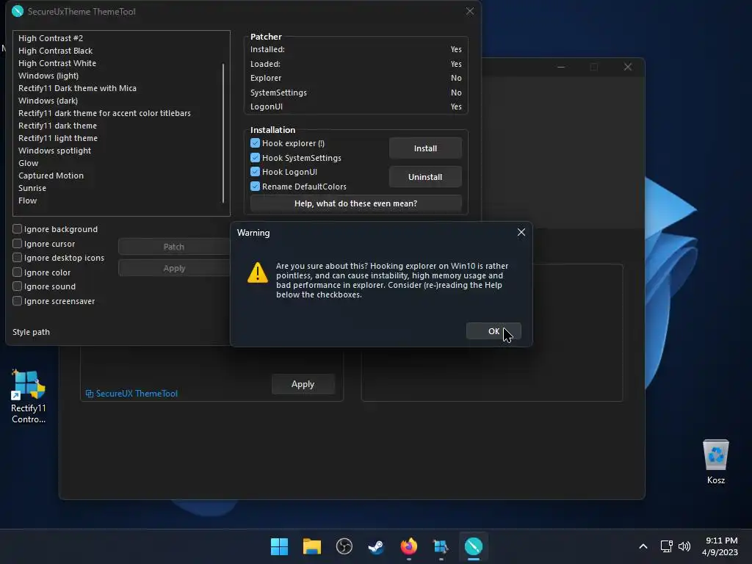Image resolution: width=752 pixels, height=564 pixels.
Task: Click the Explorer patcher status row
Action: (356, 78)
